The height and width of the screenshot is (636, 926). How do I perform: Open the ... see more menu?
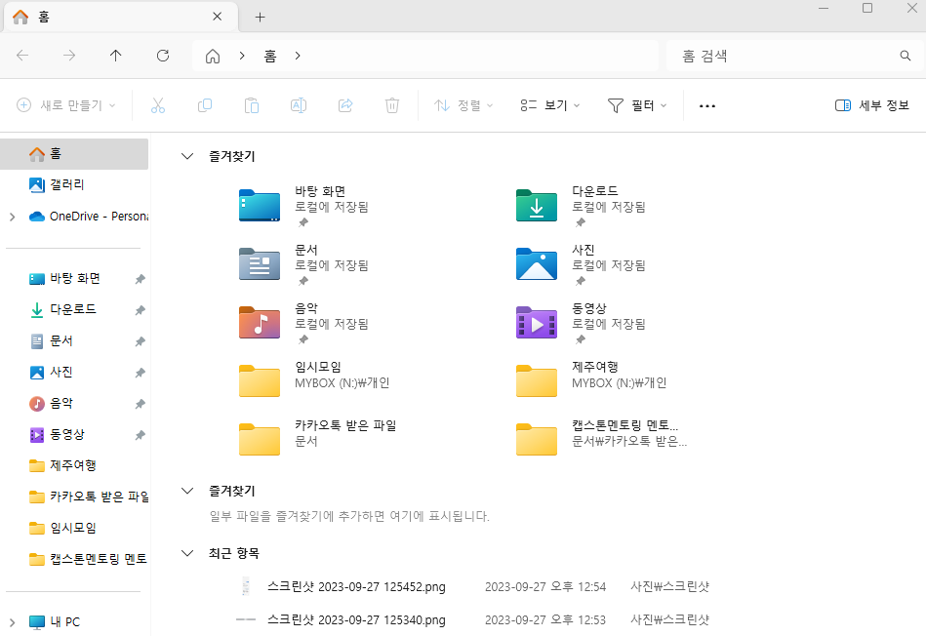(706, 104)
